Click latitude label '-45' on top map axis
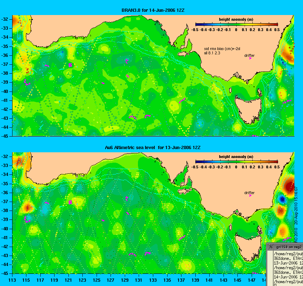This screenshot has height=286, width=303. (x=5, y=136)
